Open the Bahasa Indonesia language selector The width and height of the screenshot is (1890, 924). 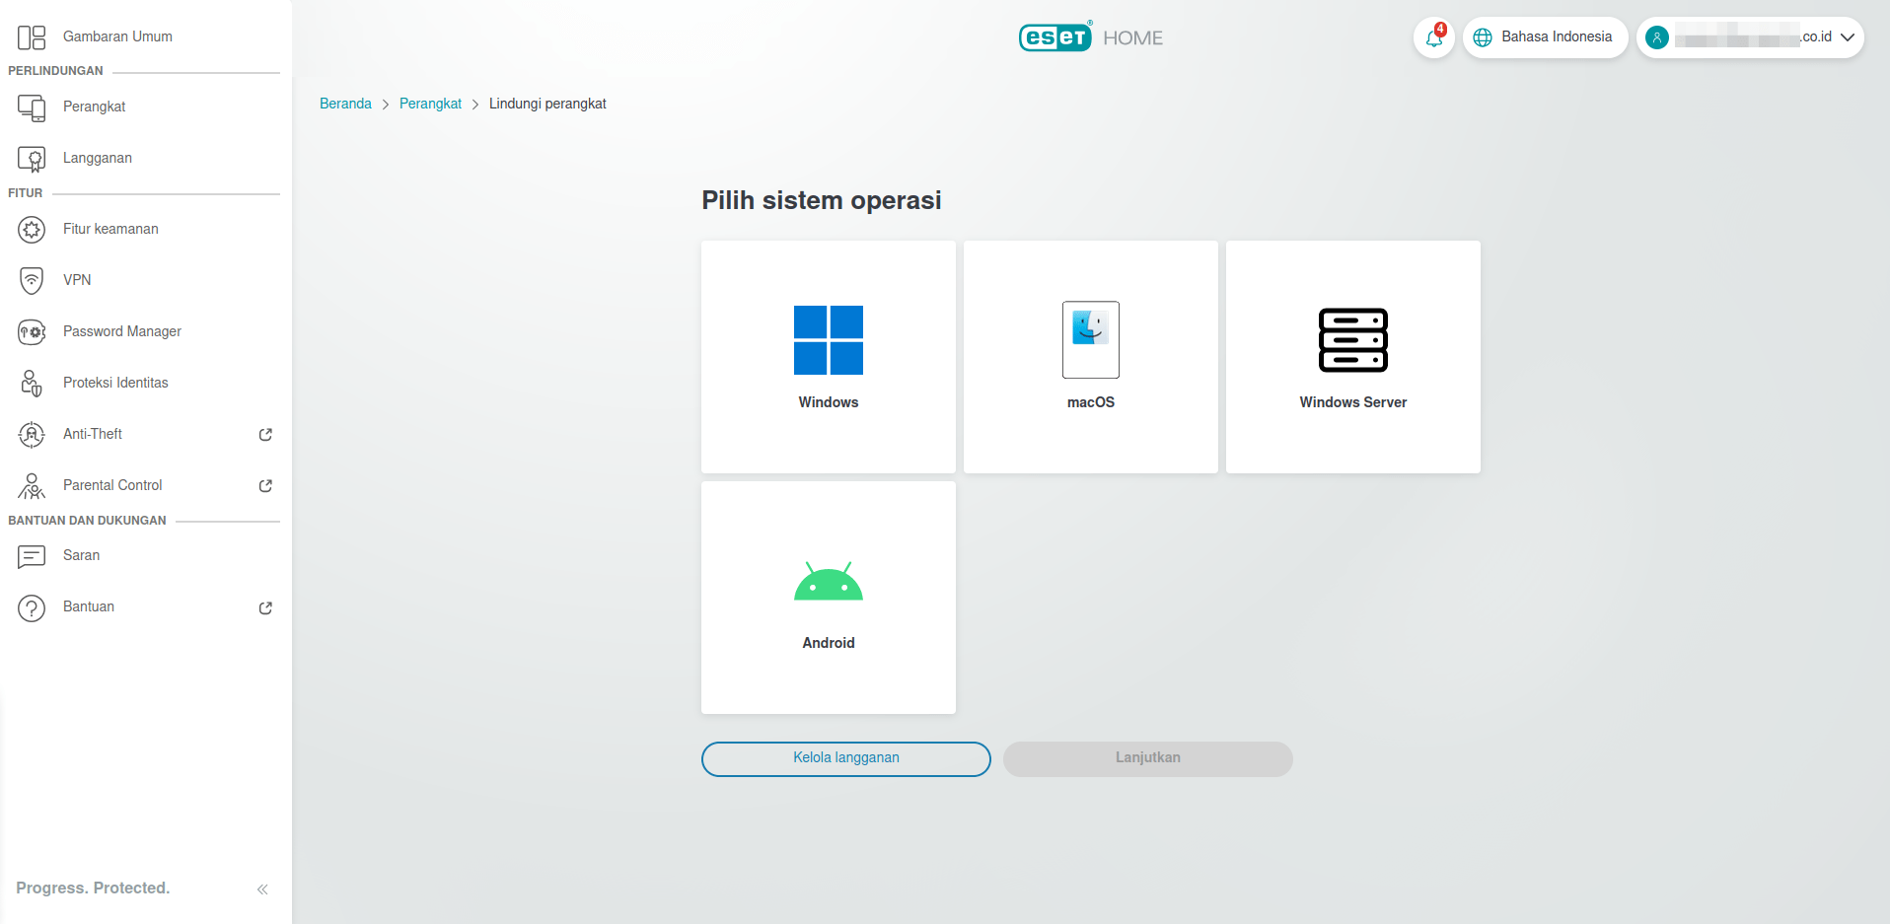click(1545, 37)
